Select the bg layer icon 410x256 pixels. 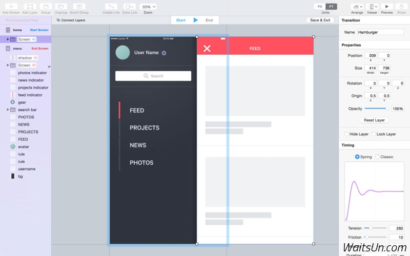coord(12,176)
